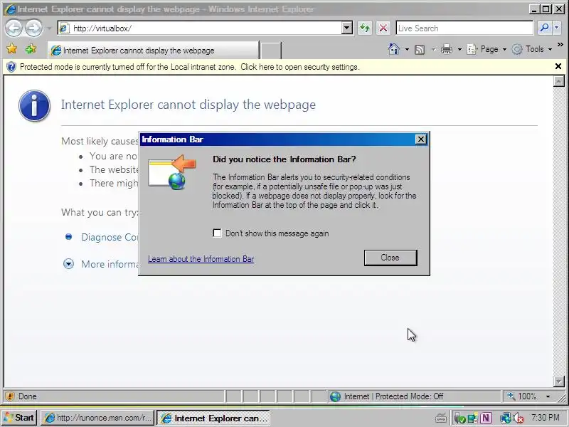Open the Tools menu
Viewport: 569px width, 427px height.
click(x=531, y=49)
